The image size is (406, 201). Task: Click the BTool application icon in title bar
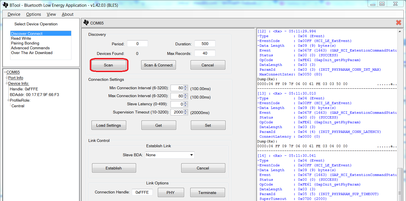(5, 5)
